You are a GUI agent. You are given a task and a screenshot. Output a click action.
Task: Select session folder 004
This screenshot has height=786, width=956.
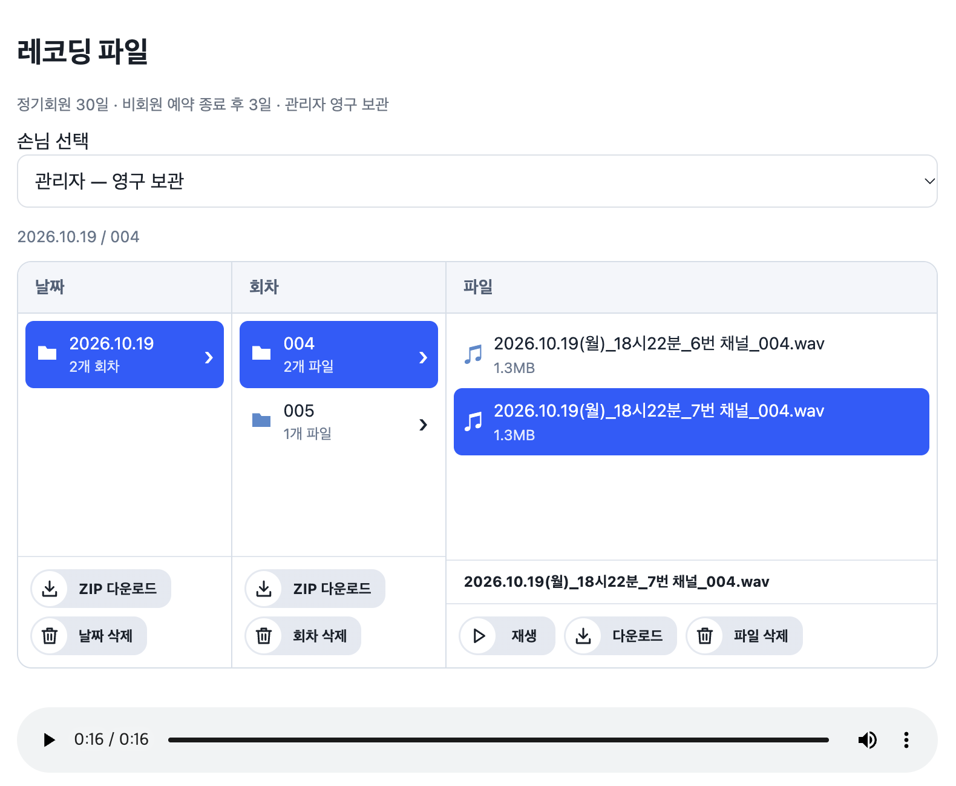[339, 354]
